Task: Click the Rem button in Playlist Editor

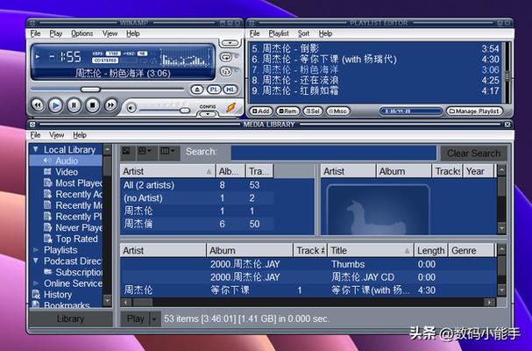Action: (287, 111)
